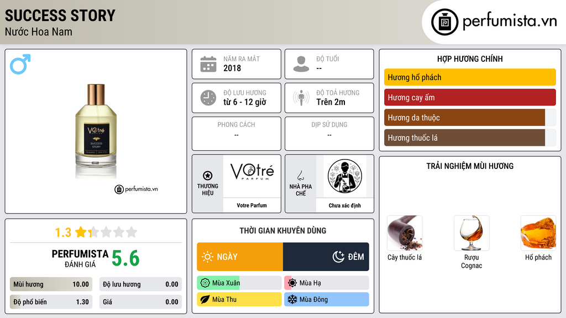Select the Hương thuốc lá accord bar
The width and height of the screenshot is (566, 318).
pos(470,137)
